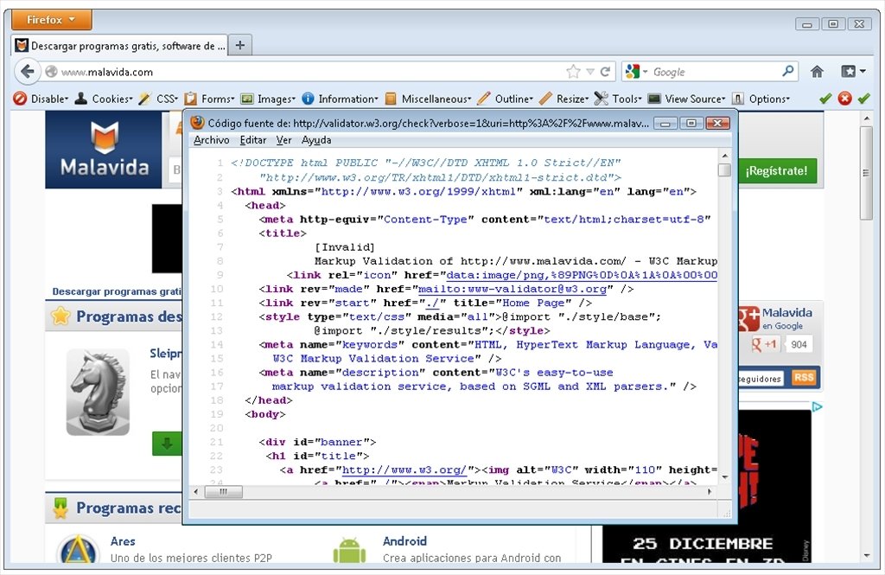This screenshot has height=575, width=885.
Task: Click the Ares program icon
Action: coord(78,549)
